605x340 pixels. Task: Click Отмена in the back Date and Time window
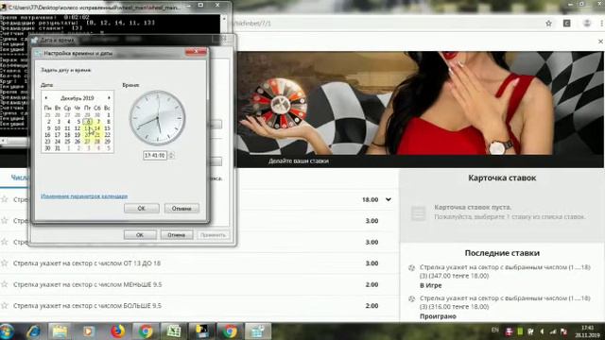tap(177, 235)
